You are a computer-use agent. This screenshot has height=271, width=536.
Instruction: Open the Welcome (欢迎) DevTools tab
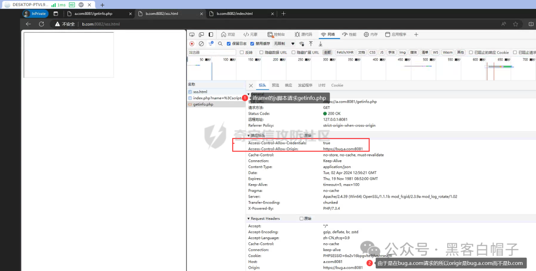click(x=228, y=35)
